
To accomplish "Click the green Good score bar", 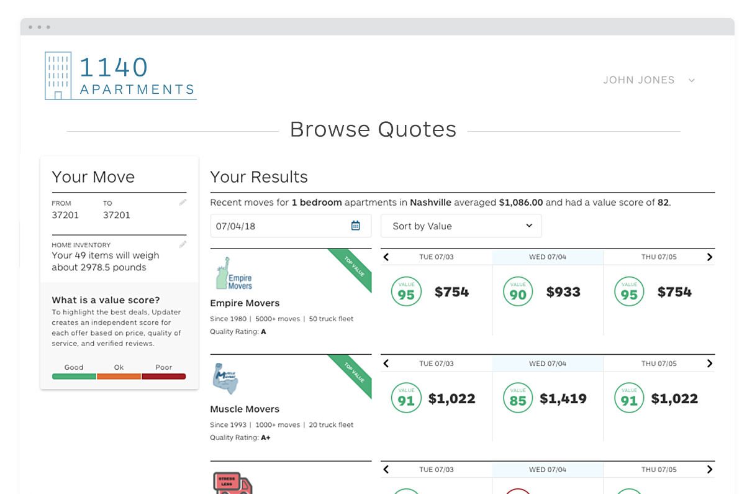I will coord(74,377).
